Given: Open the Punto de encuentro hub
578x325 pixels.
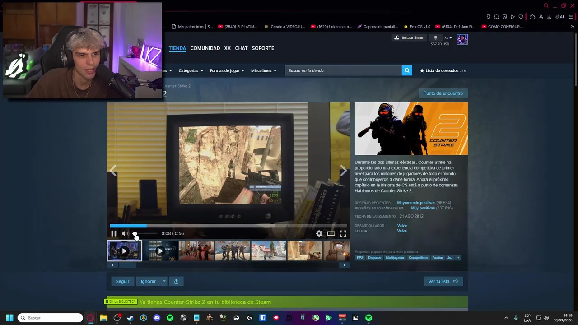Looking at the screenshot, I should tap(443, 93).
